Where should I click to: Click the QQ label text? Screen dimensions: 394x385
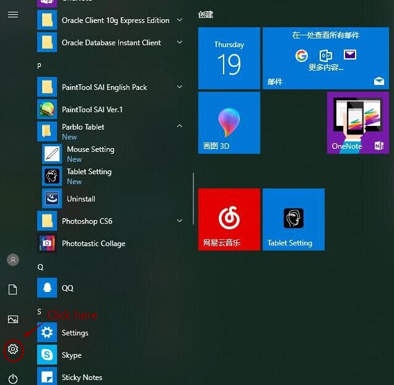[68, 288]
